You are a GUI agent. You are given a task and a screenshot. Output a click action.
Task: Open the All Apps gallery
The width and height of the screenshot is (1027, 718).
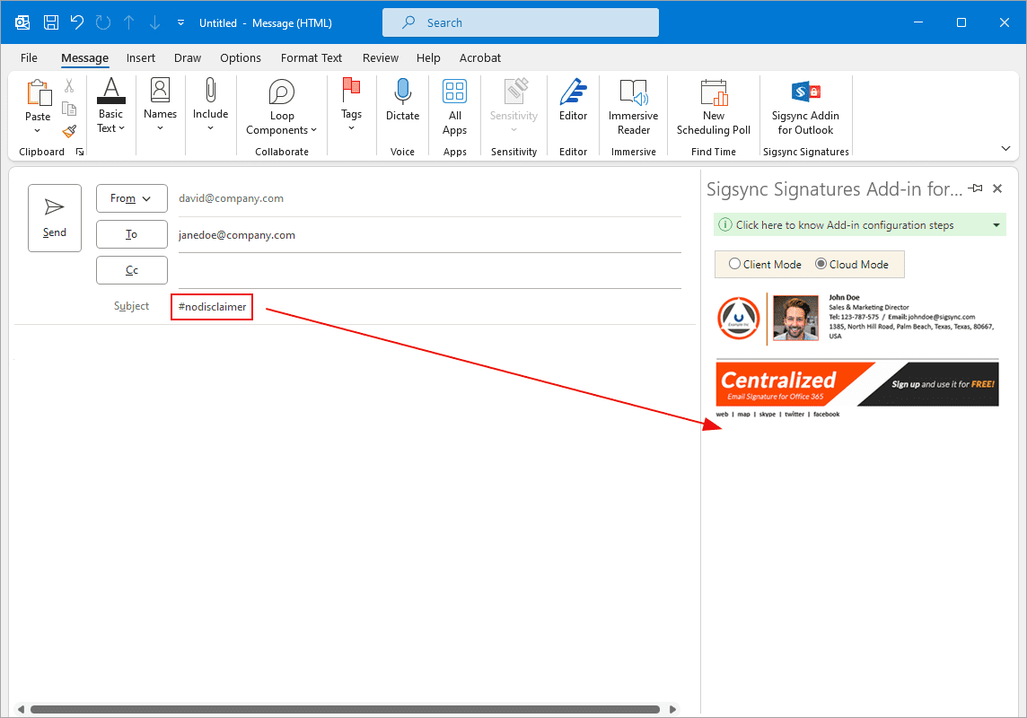[x=455, y=92]
